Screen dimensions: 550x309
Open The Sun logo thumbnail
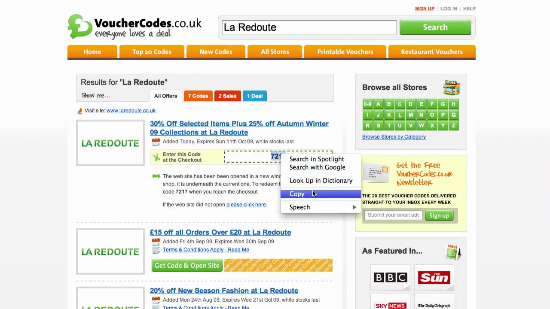tap(434, 278)
